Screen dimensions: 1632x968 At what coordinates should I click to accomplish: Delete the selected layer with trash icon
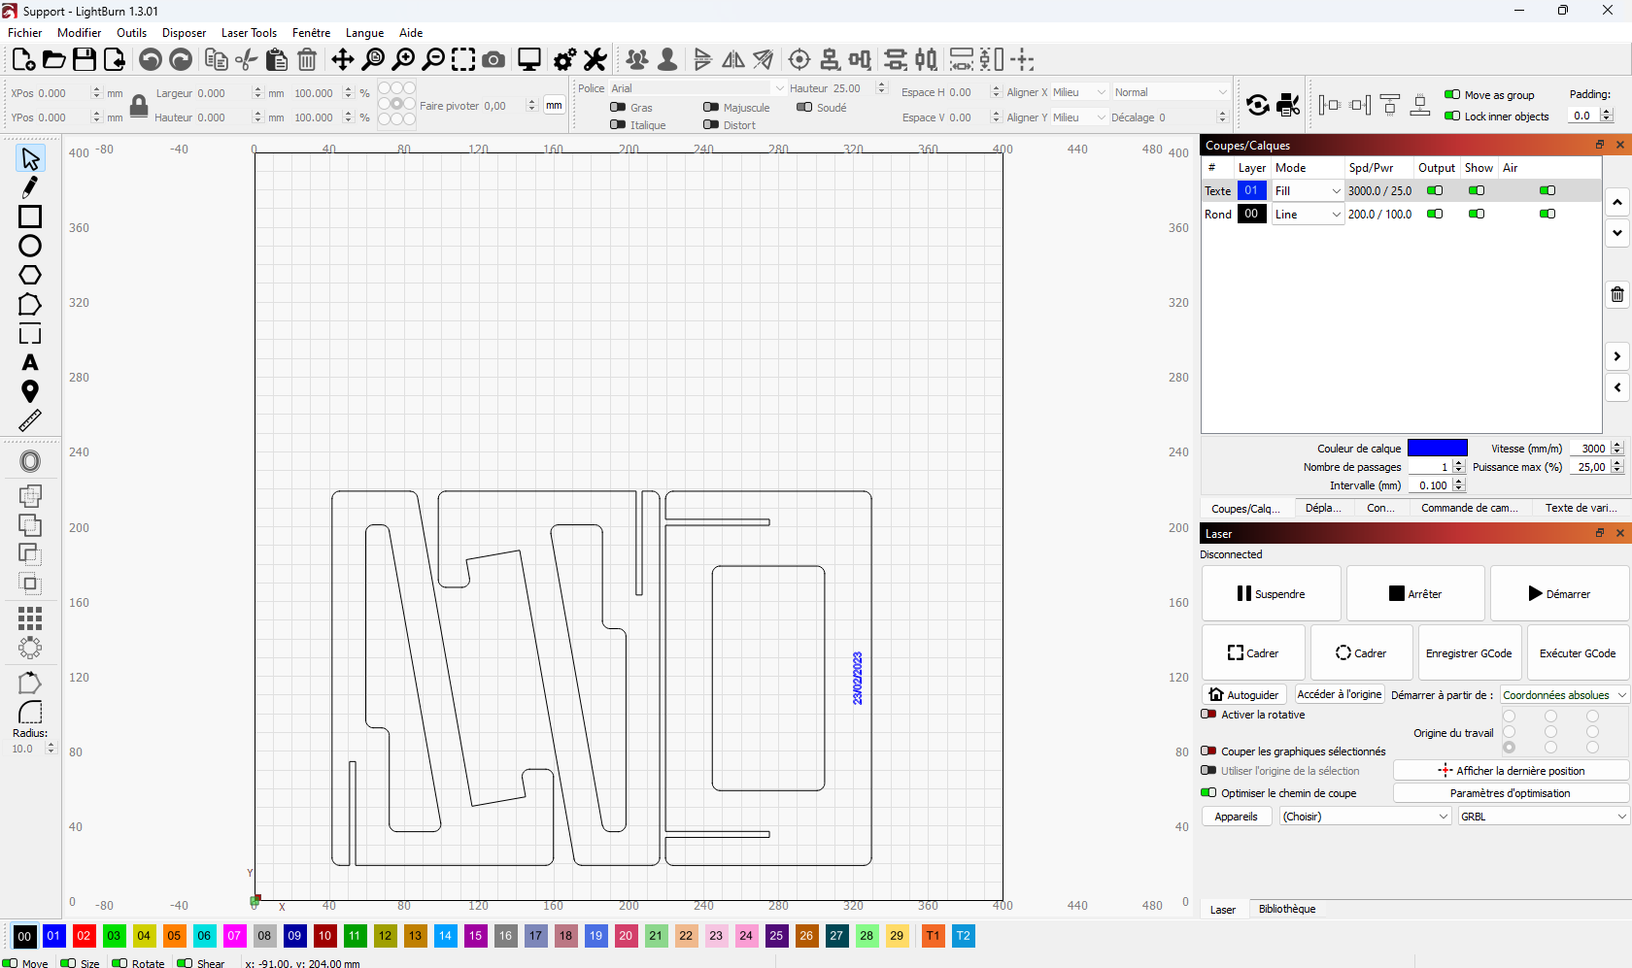tap(1616, 293)
